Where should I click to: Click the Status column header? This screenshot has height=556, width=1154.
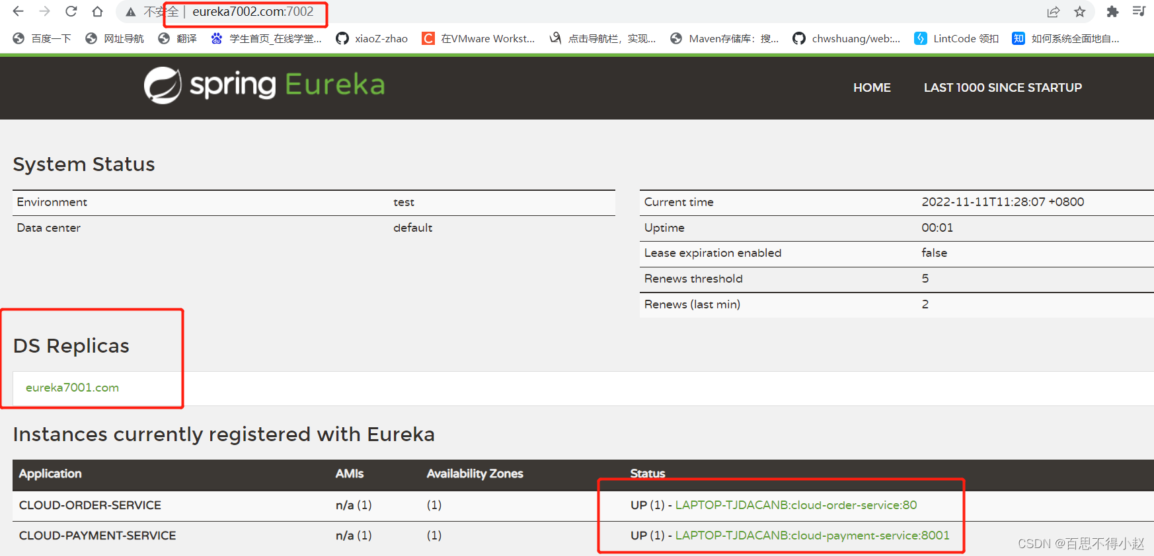[648, 473]
